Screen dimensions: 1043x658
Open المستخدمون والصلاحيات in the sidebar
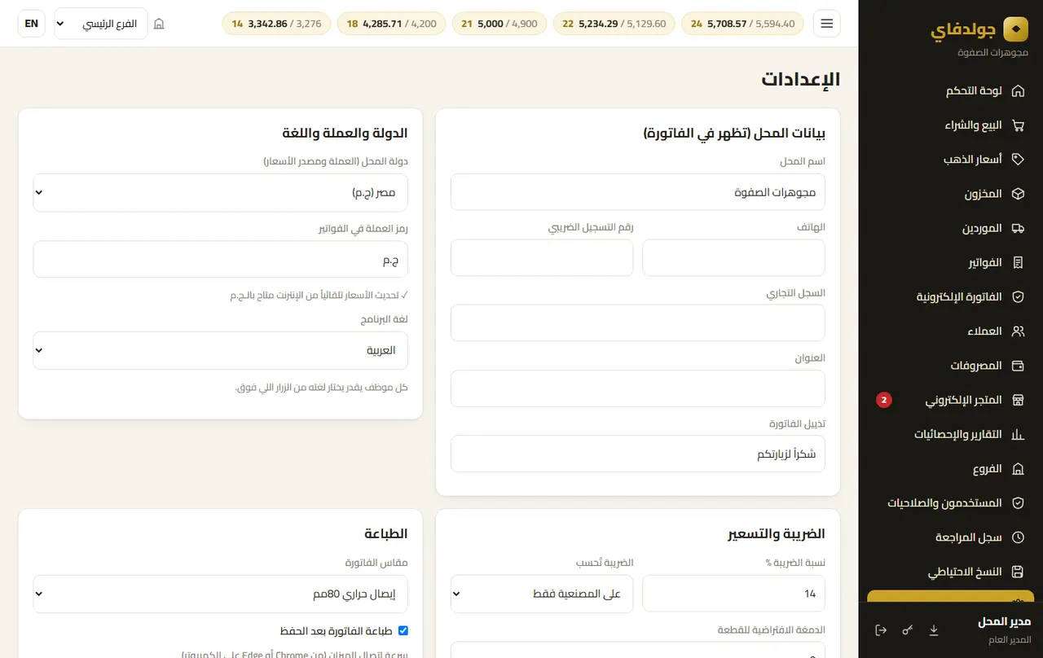[950, 503]
